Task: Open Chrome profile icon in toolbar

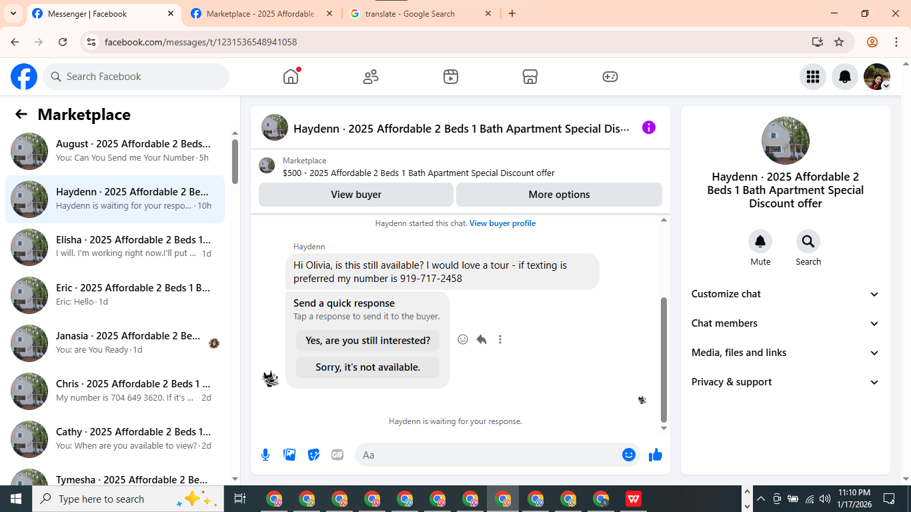Action: (872, 42)
